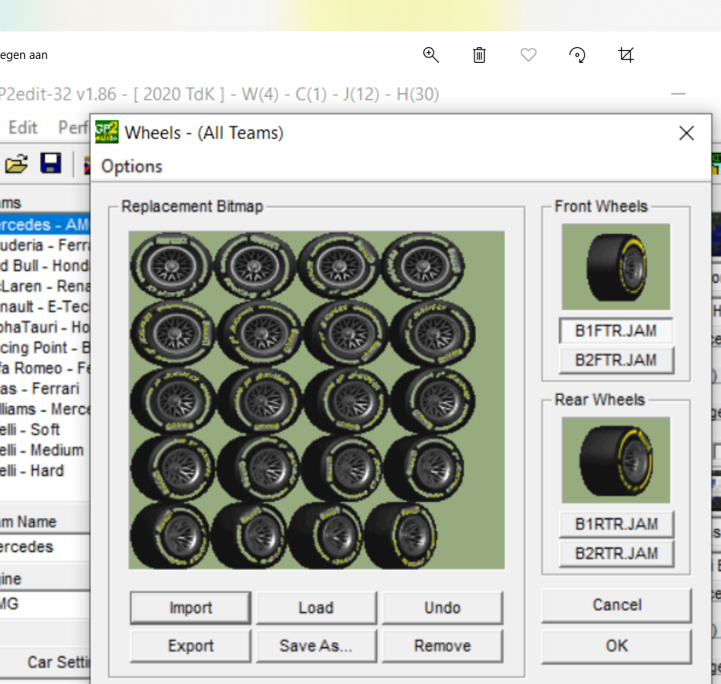Click the trash delete icon
Viewport: 721px width, 684px height.
[x=479, y=54]
